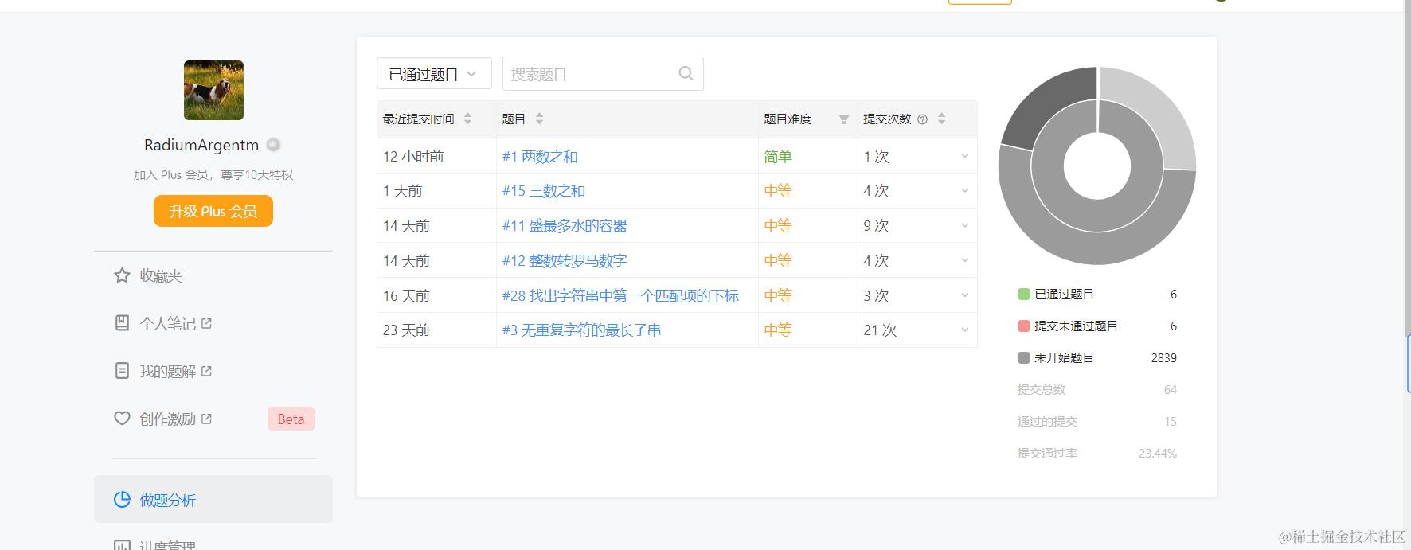
Task: Click the star icon beside 收藏夹
Action: tap(122, 275)
